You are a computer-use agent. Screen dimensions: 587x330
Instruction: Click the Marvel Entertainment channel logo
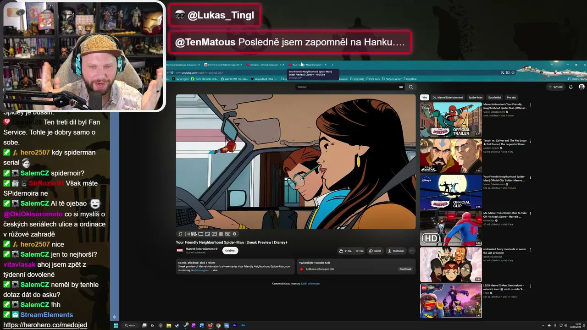[180, 250]
